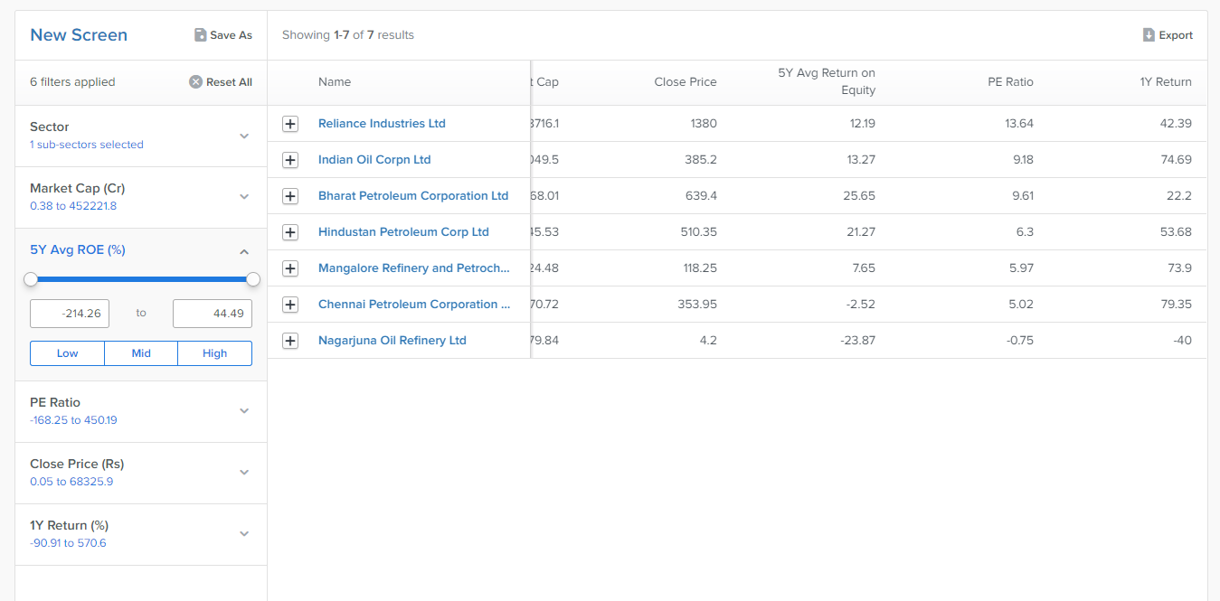The image size is (1220, 601).
Task: Click the Export label
Action: click(1176, 35)
